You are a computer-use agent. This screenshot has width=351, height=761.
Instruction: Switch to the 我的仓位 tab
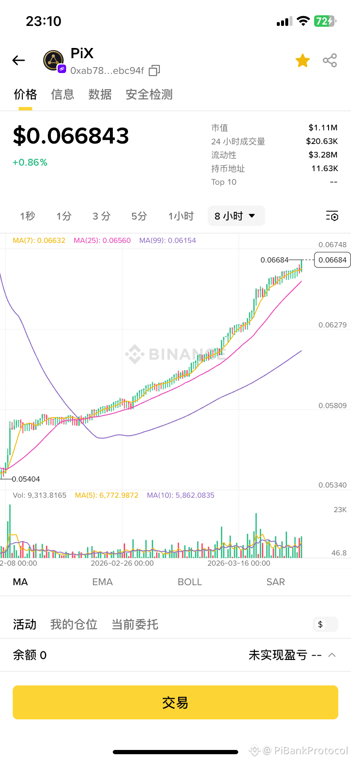[74, 624]
